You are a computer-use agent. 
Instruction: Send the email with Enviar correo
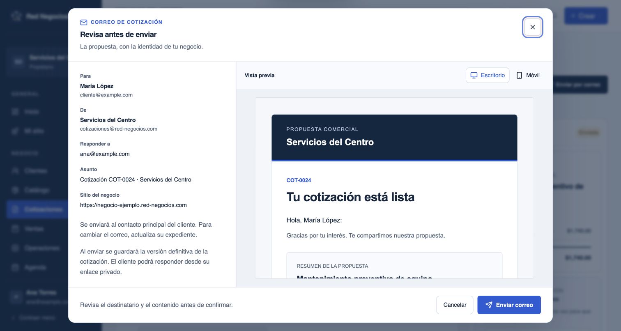(x=509, y=305)
